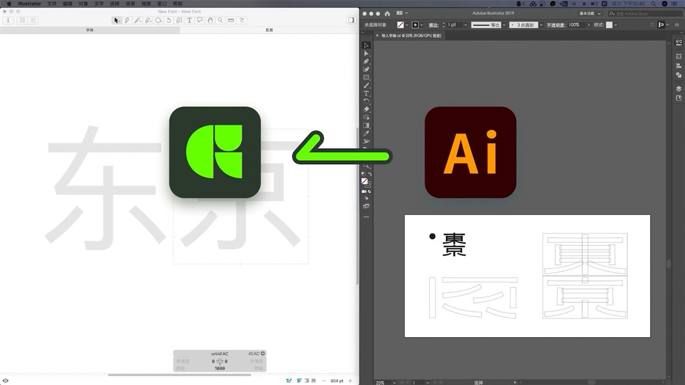Viewport: 685px width, 385px height.
Task: Click the Illustrator Home icon
Action: tap(388, 13)
